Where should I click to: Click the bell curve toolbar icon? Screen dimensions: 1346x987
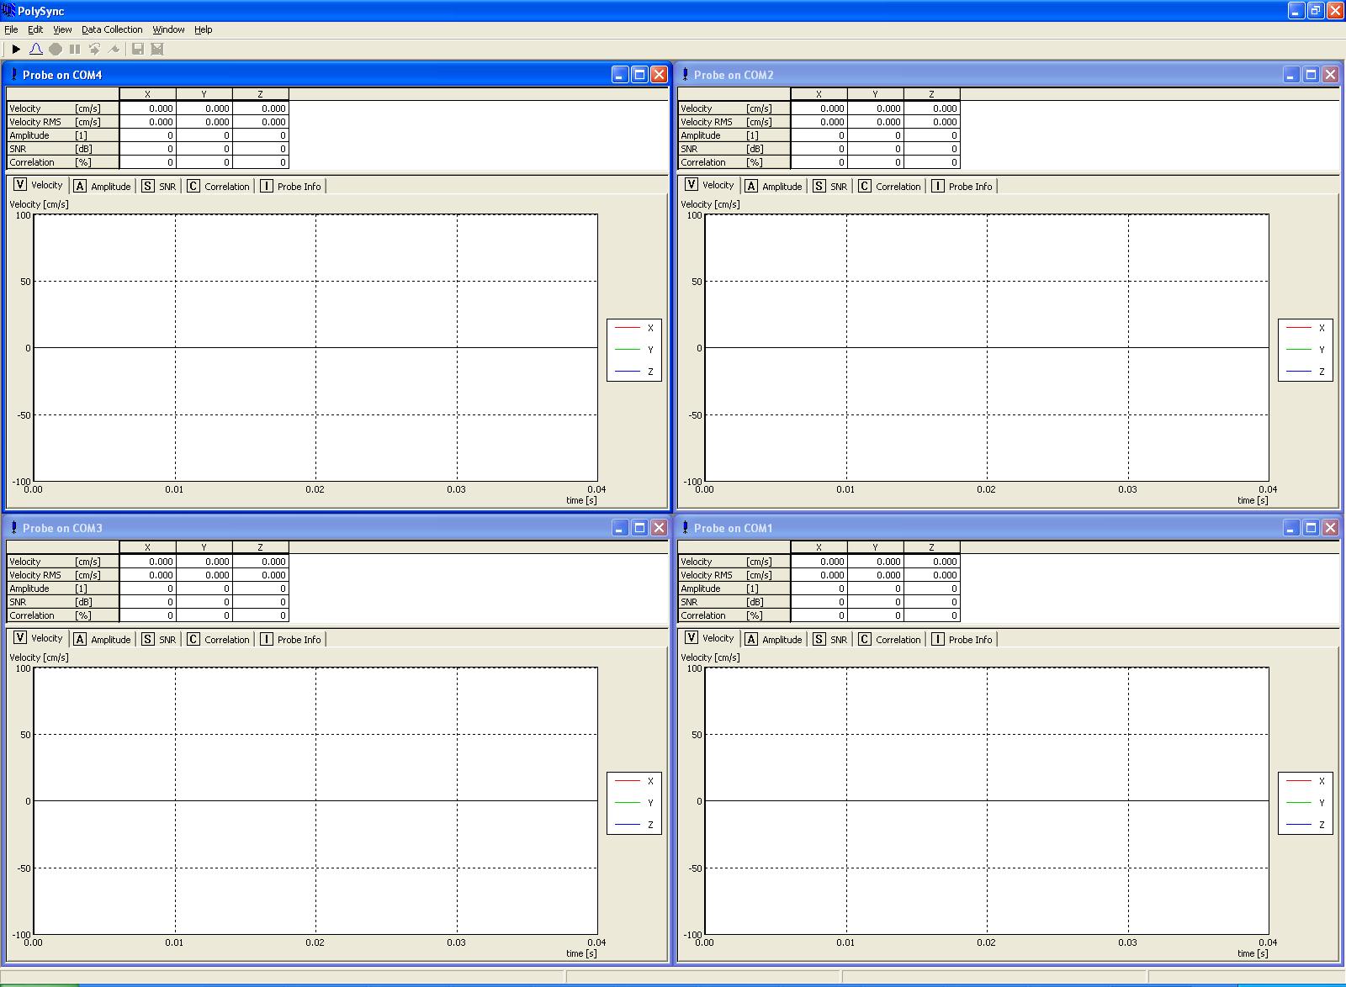(x=36, y=50)
